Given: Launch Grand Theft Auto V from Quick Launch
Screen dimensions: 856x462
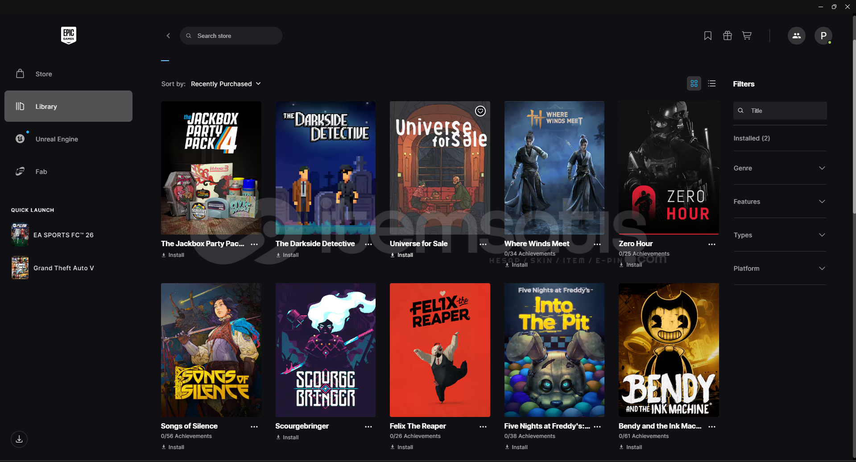Looking at the screenshot, I should point(53,268).
